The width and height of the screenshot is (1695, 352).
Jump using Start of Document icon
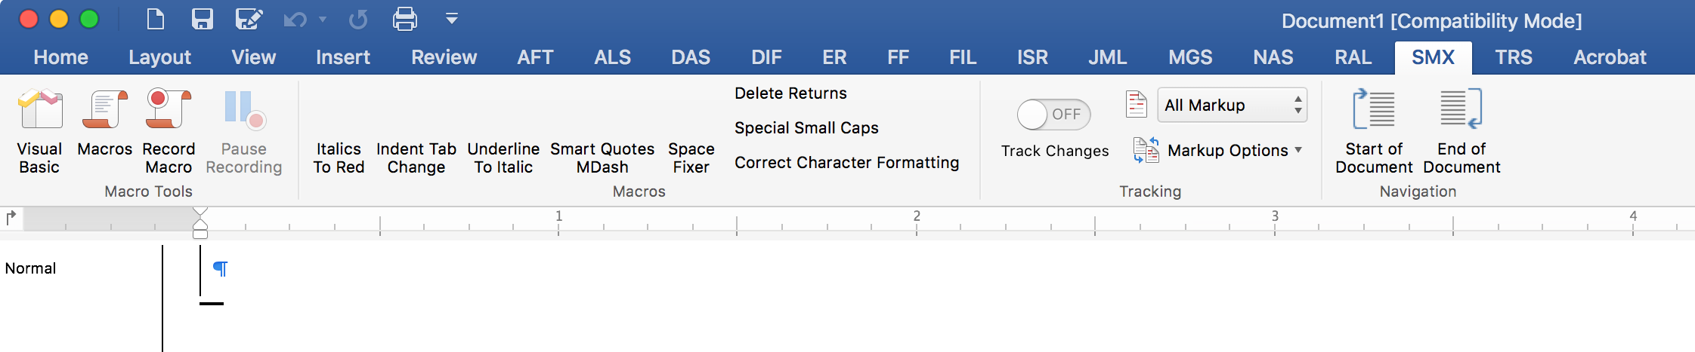[x=1373, y=109]
